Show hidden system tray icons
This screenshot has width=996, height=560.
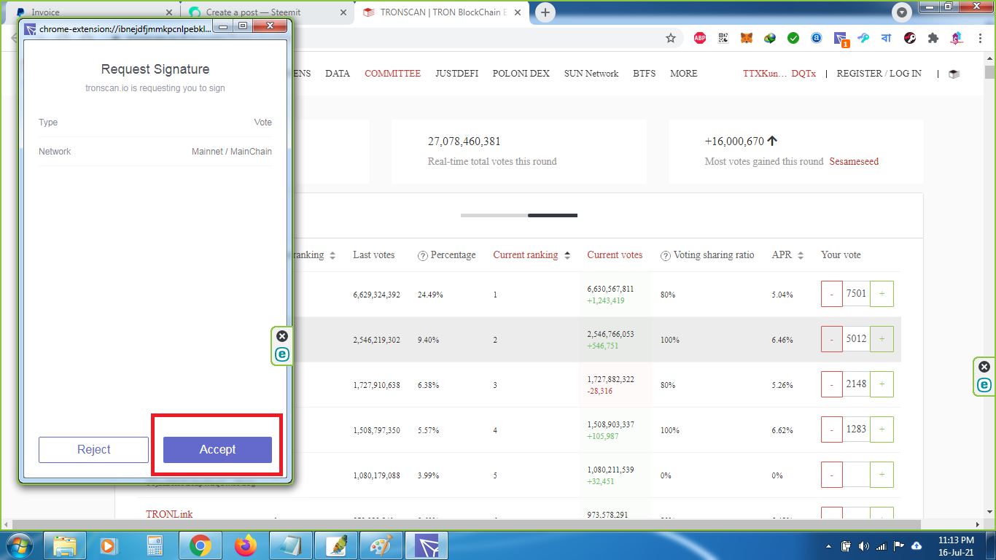828,546
